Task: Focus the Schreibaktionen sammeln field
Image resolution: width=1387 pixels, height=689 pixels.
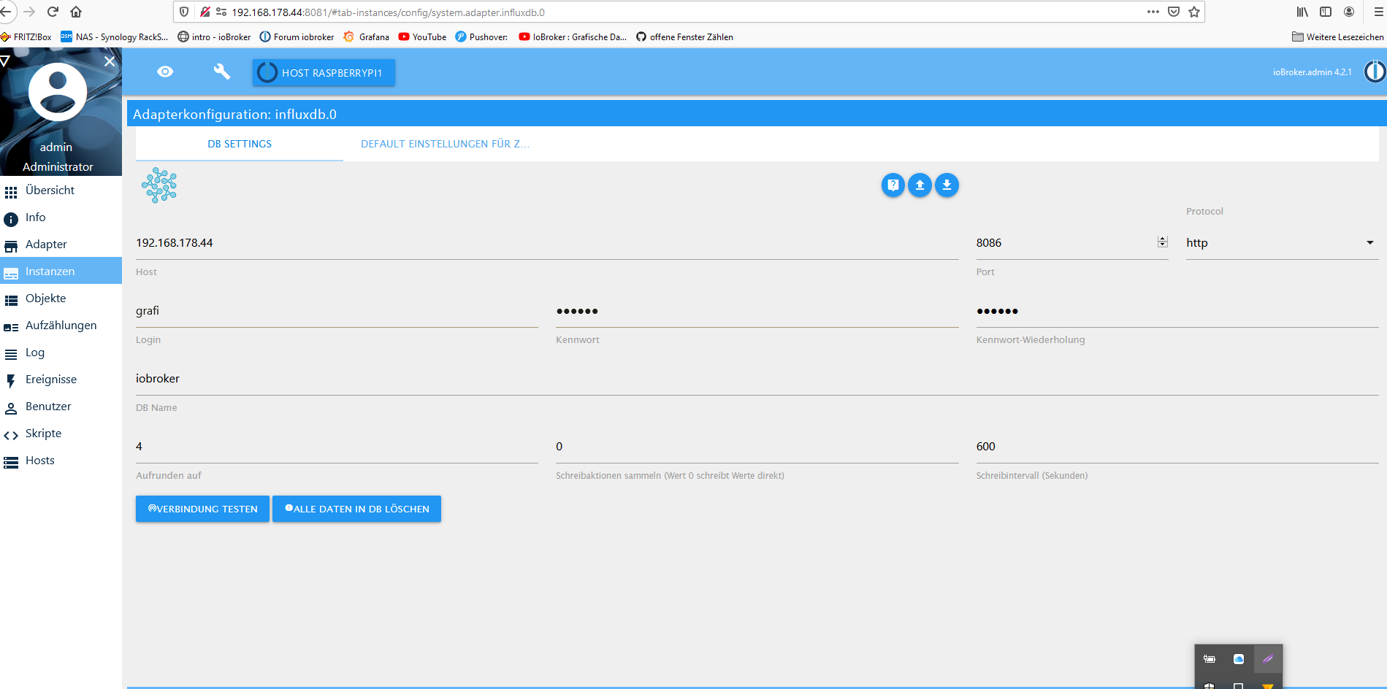Action: tap(757, 447)
